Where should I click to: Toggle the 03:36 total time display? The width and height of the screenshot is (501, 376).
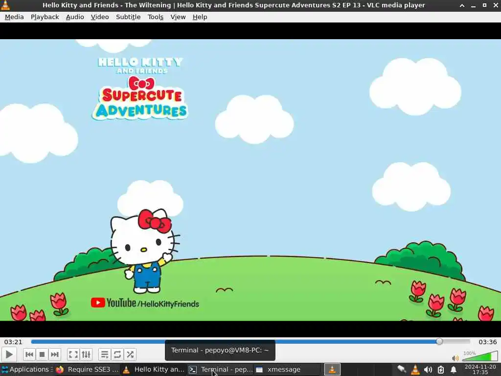tap(488, 342)
